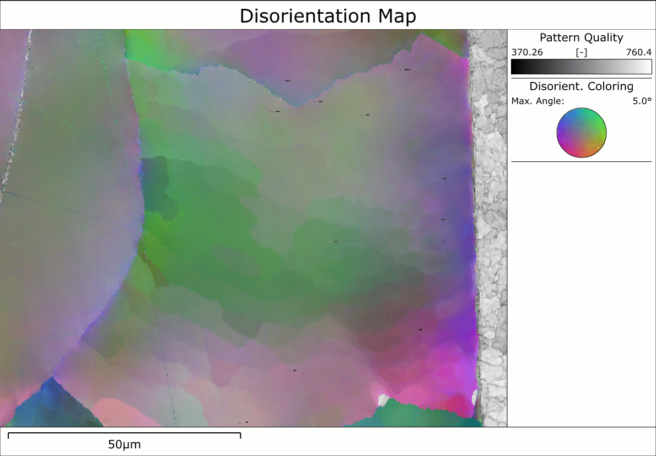656x456 pixels.
Task: Click the Disorient. Coloring heading
Action: click(581, 86)
